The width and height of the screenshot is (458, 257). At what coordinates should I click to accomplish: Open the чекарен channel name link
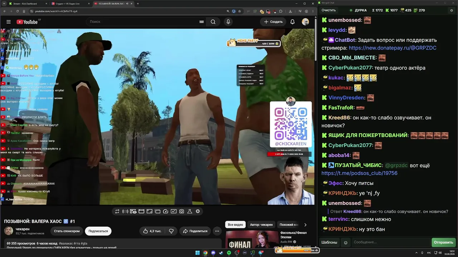click(22, 229)
